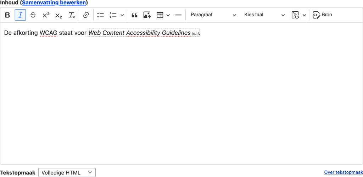
Task: Switch to Bron source editing
Action: coord(323,15)
